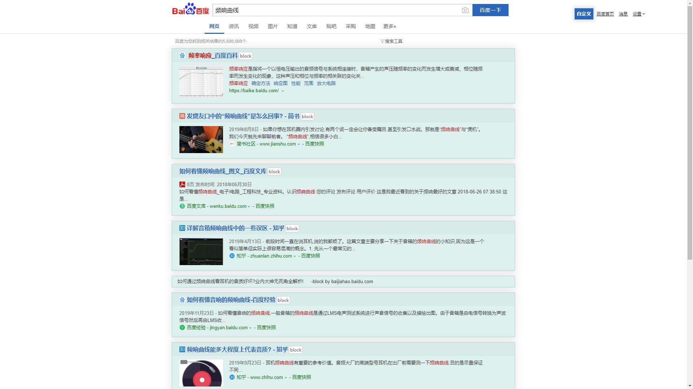Switch to the 视频 tab
Screen dimensions: 693x389
click(253, 26)
